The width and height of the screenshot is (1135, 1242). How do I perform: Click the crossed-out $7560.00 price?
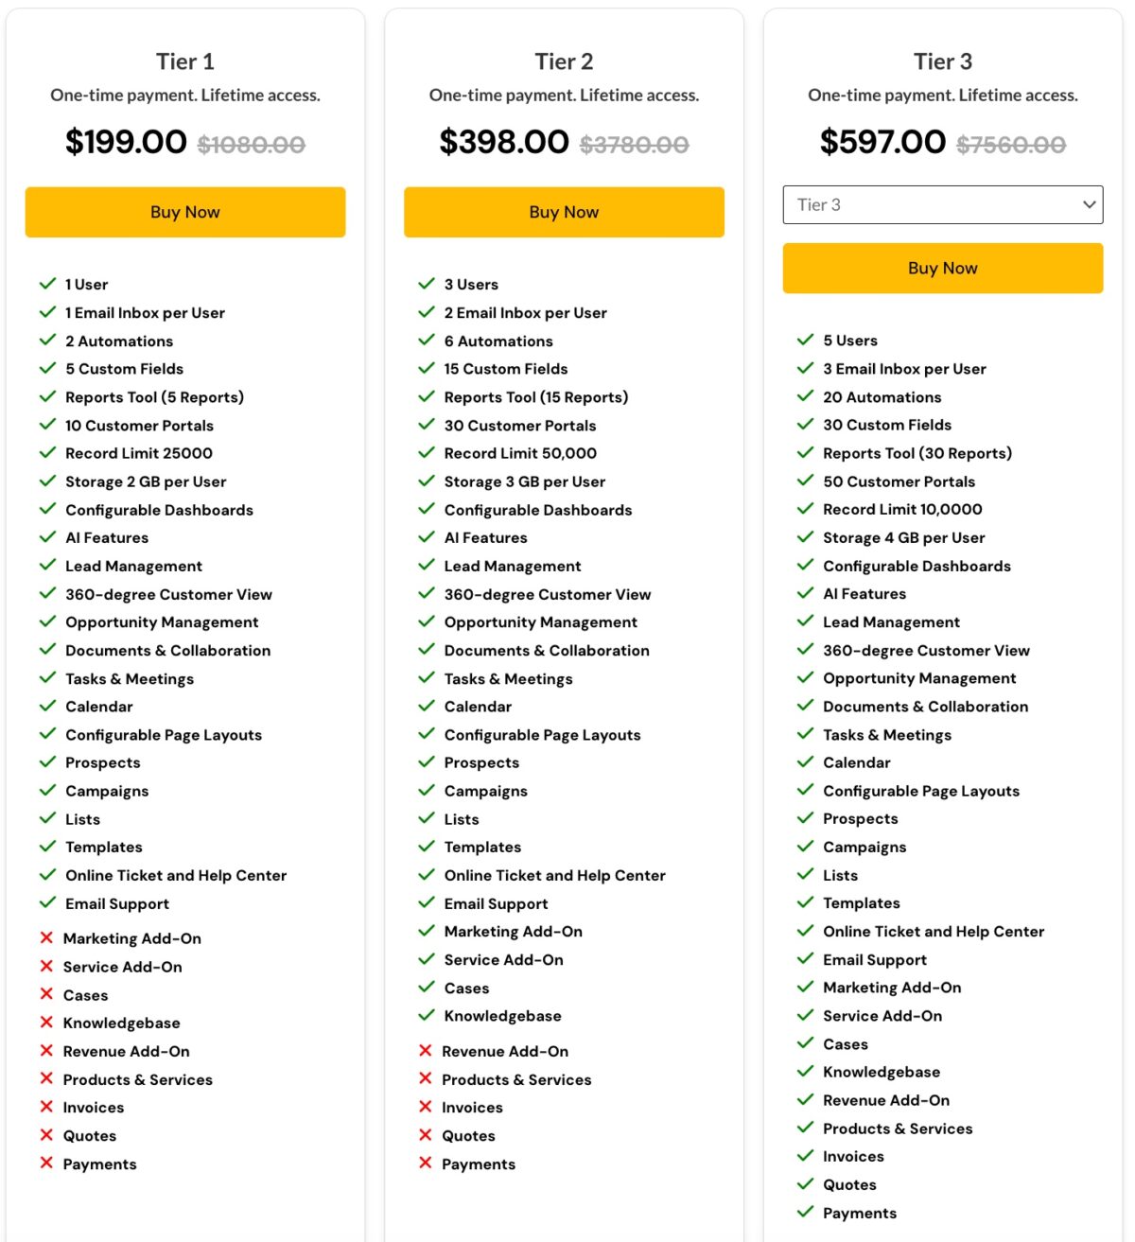point(1011,145)
